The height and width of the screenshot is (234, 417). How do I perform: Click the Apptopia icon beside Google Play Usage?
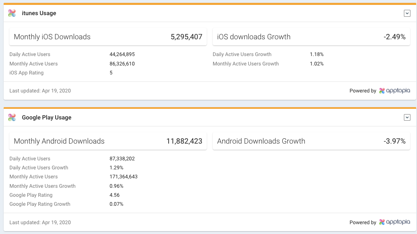click(12, 117)
